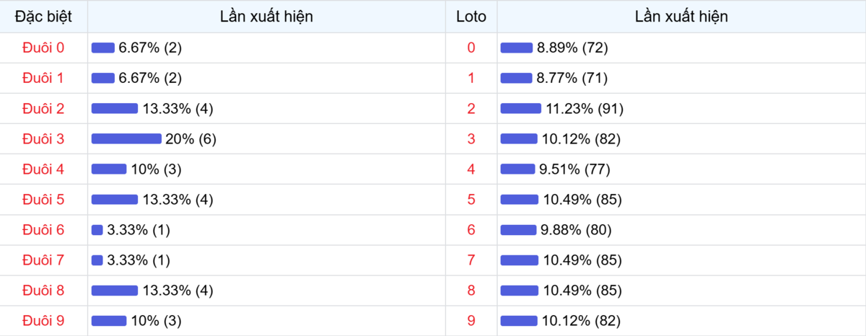
Task: Click the 'Loto' column header
Action: click(x=471, y=17)
